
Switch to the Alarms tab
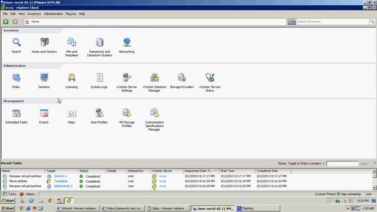coord(28,194)
